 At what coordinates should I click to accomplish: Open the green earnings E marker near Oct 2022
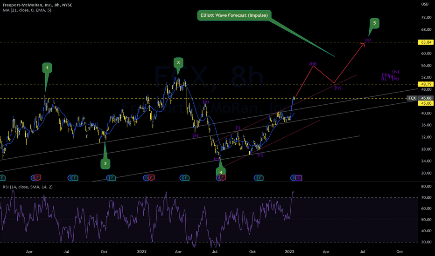[x=260, y=178]
